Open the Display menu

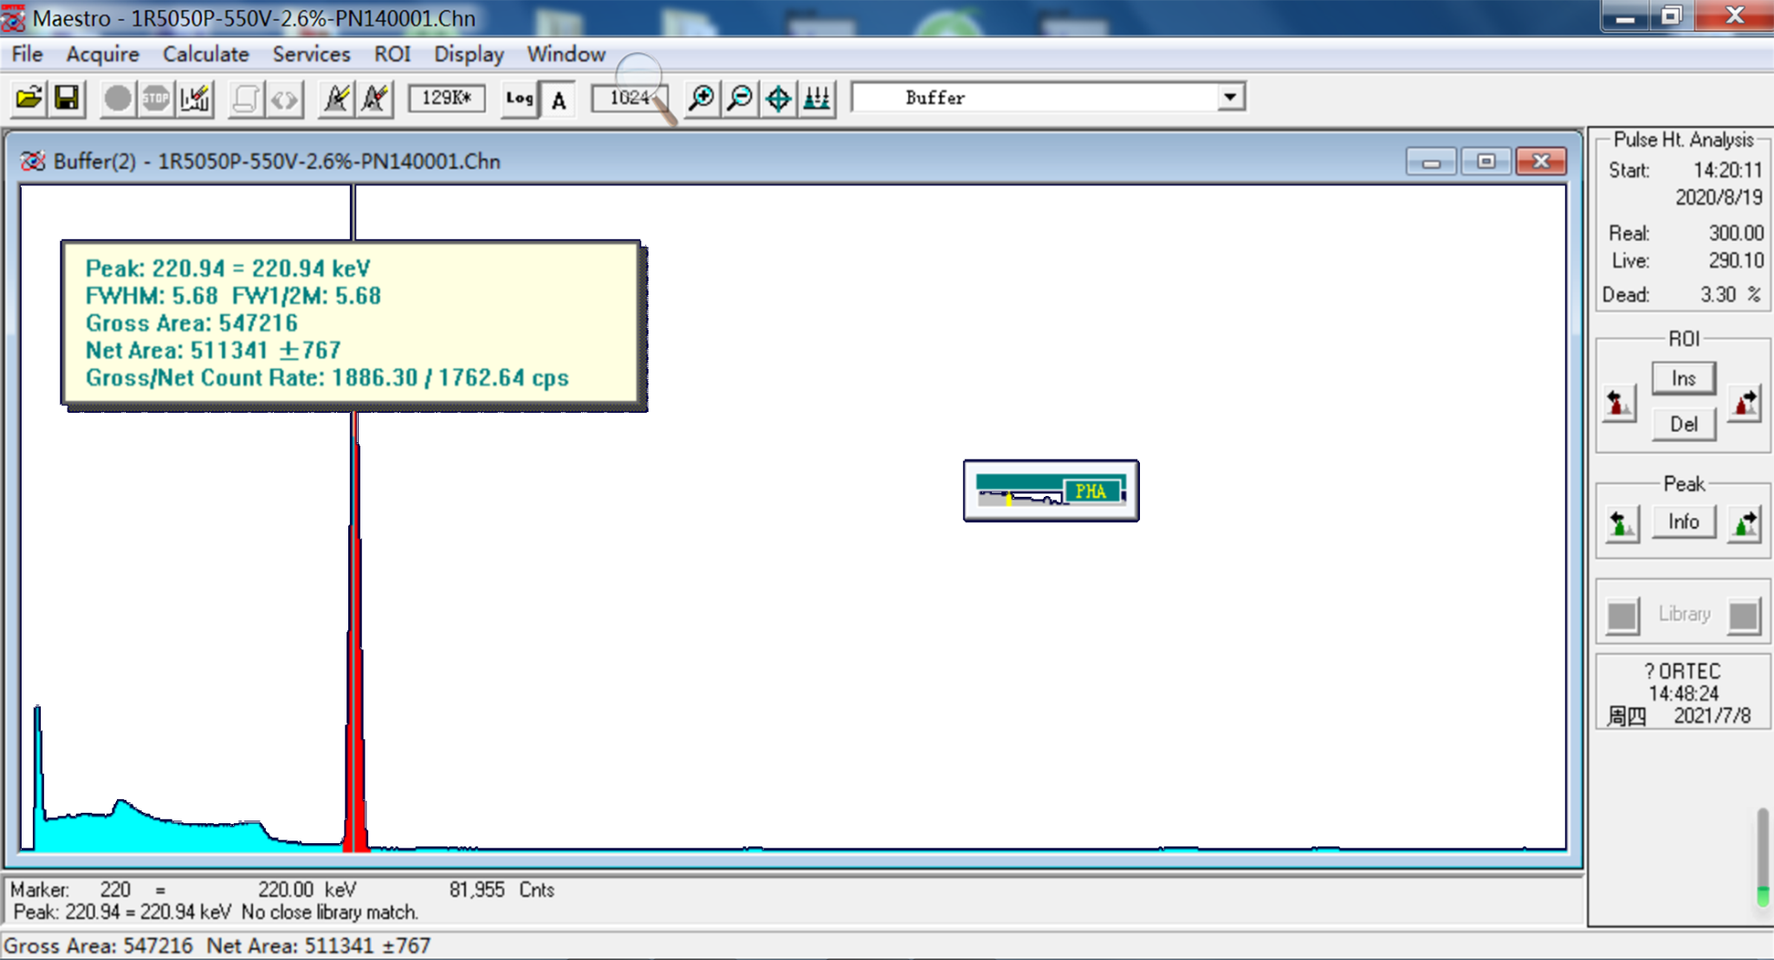469,54
